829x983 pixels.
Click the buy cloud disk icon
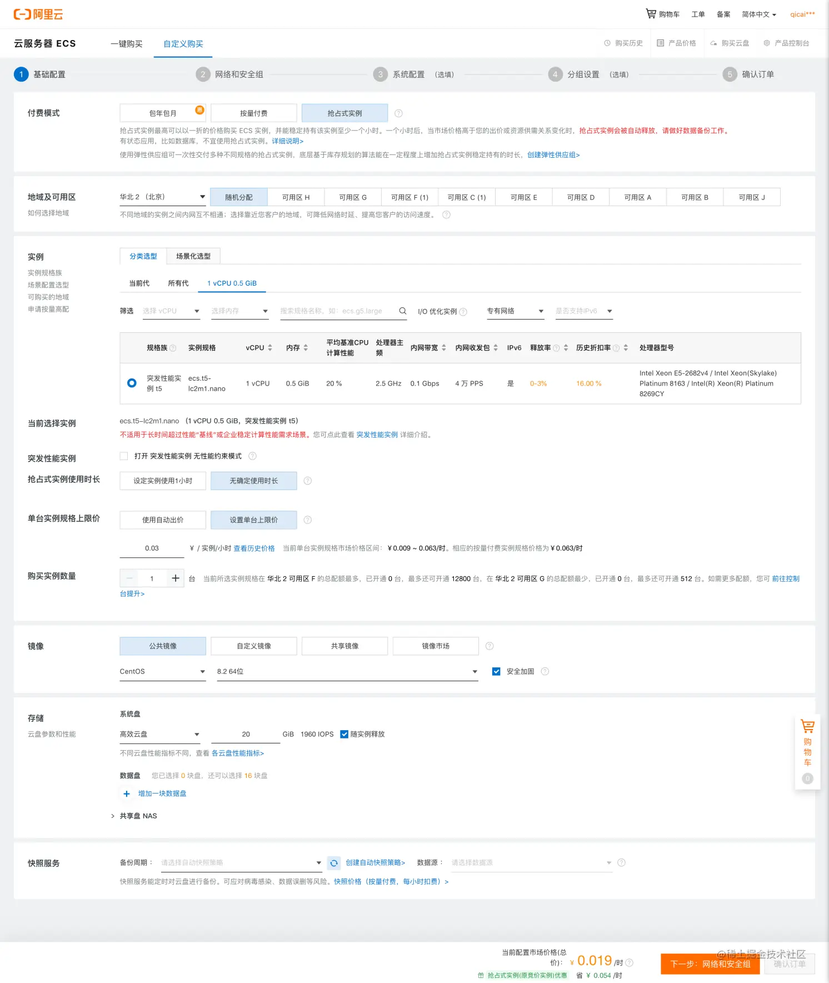click(x=713, y=43)
